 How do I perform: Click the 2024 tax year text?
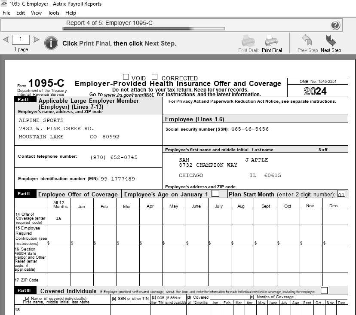[315, 91]
